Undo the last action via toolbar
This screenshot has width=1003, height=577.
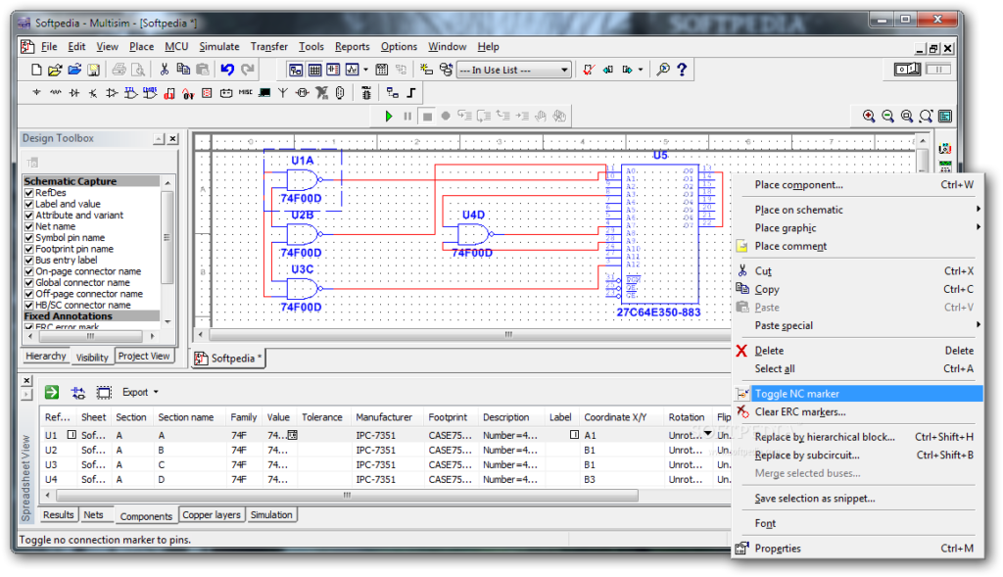pos(227,70)
